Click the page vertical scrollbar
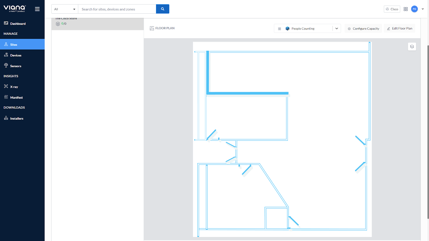429x241 pixels. click(x=428, y=131)
